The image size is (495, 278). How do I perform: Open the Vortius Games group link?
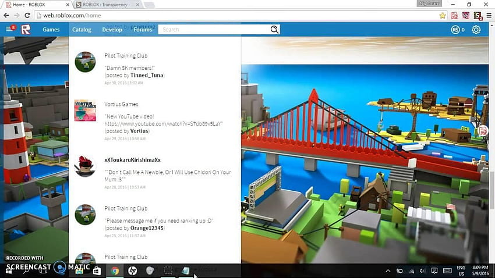[121, 104]
